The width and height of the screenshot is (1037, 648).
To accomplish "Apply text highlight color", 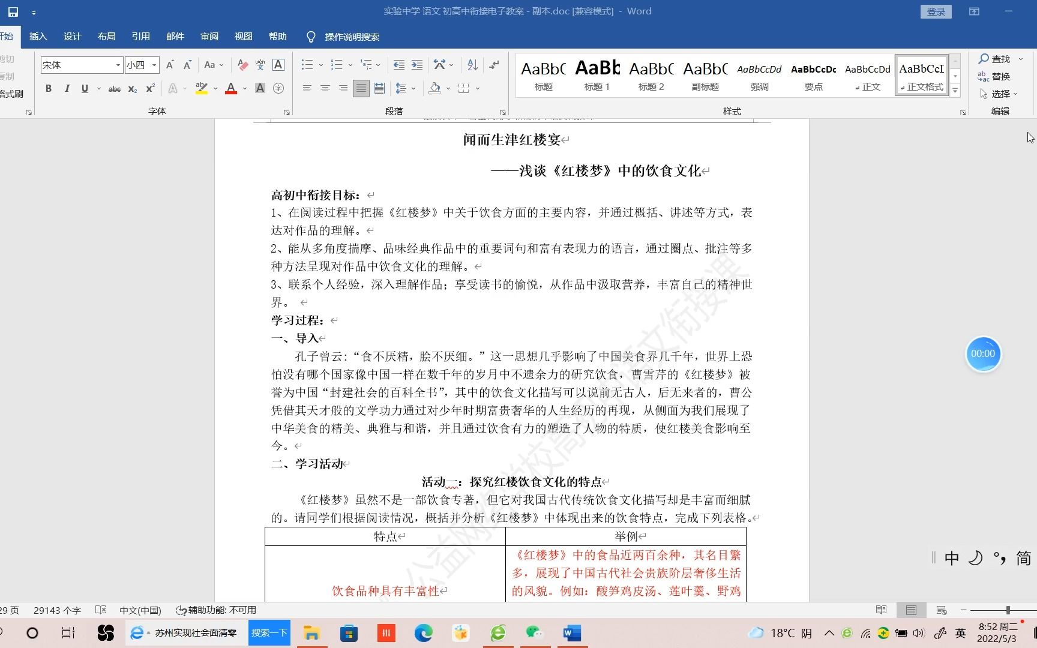I will (x=202, y=89).
